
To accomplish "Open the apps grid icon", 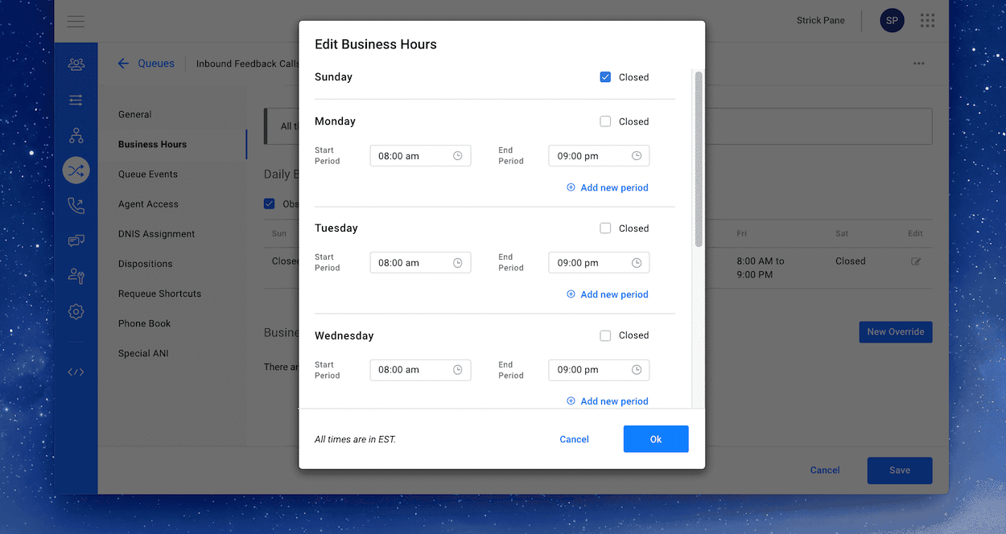I will tap(927, 20).
